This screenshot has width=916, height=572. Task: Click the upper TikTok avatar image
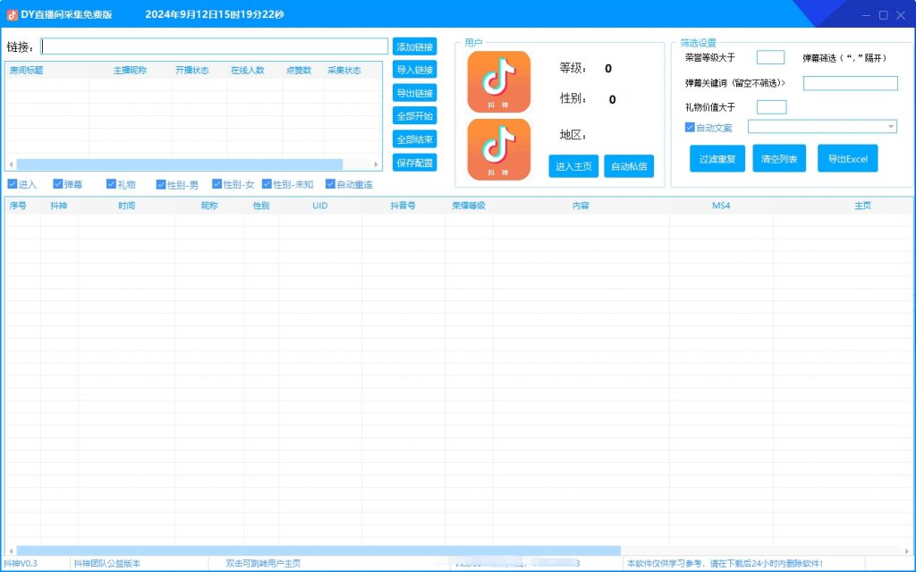tap(498, 81)
